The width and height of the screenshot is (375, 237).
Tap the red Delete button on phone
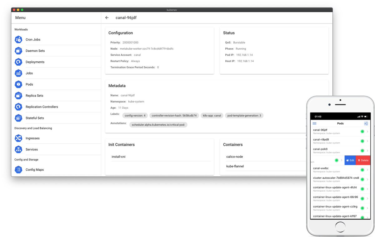(x=363, y=160)
